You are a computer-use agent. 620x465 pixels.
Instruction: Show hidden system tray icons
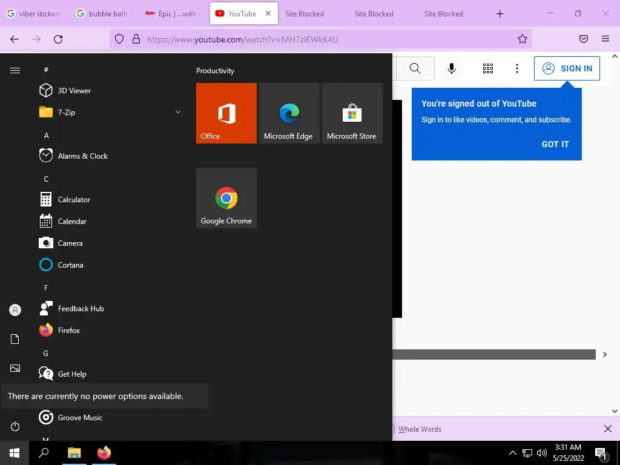512,453
